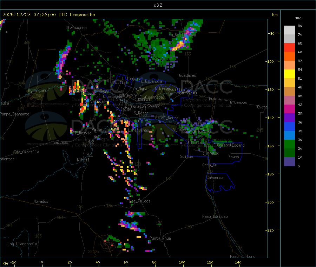
Task: Click the '0' tick on the horizontal axis
Action: [42, 262]
